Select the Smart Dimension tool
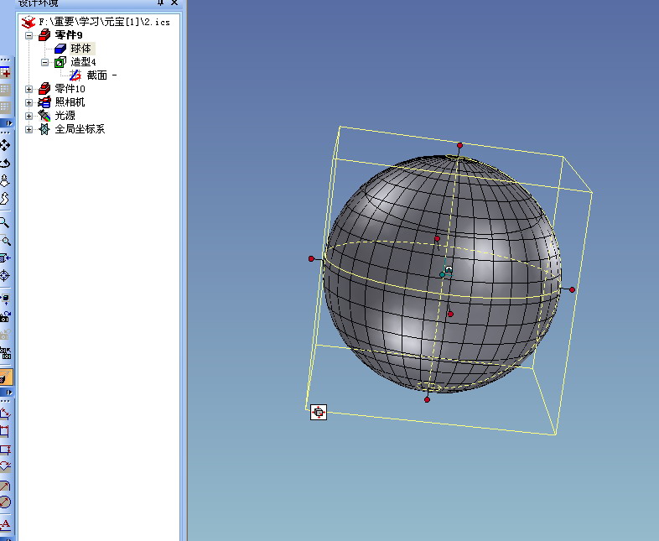The width and height of the screenshot is (659, 541). (5, 414)
